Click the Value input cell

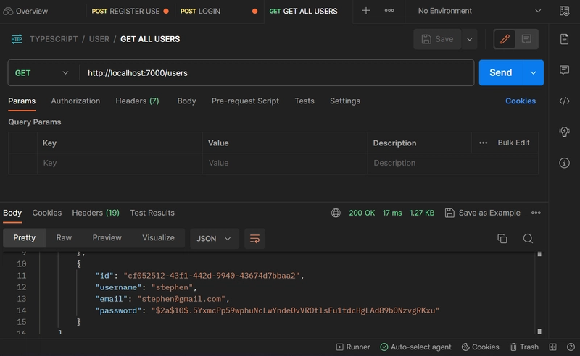pos(285,164)
